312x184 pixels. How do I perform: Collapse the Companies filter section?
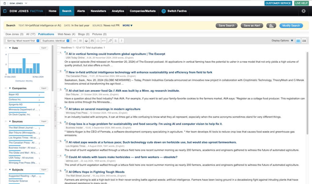tap(10, 88)
